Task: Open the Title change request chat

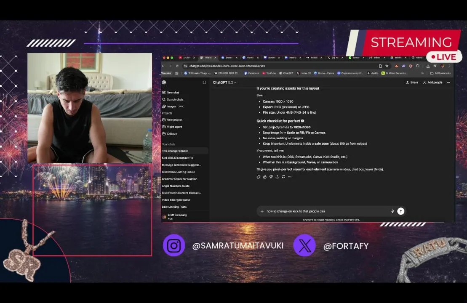Action: point(184,151)
